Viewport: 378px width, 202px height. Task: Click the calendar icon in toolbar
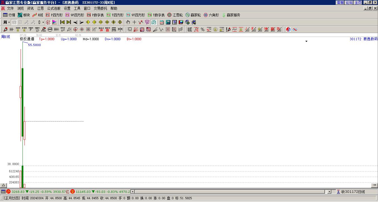[x=162, y=22]
